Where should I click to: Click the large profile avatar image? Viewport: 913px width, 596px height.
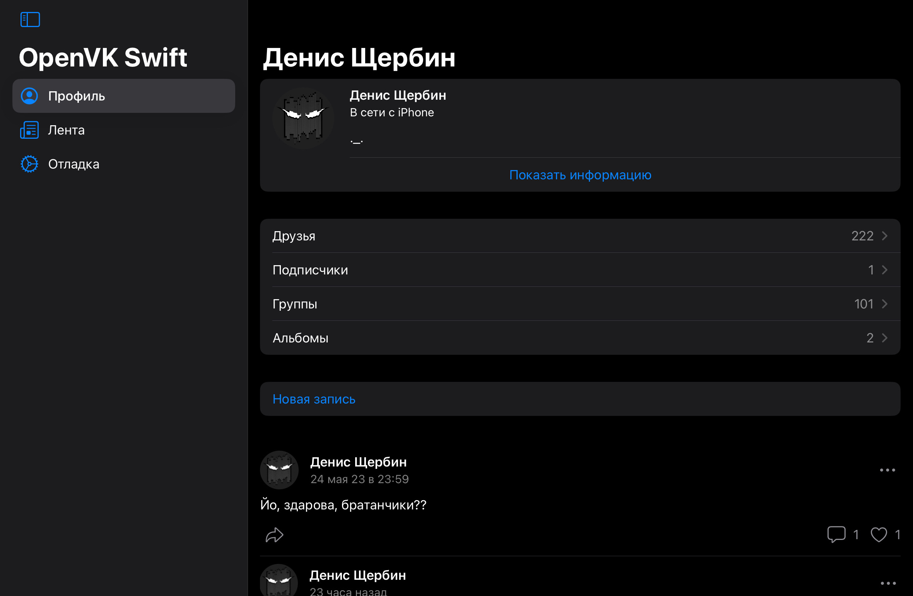click(303, 118)
